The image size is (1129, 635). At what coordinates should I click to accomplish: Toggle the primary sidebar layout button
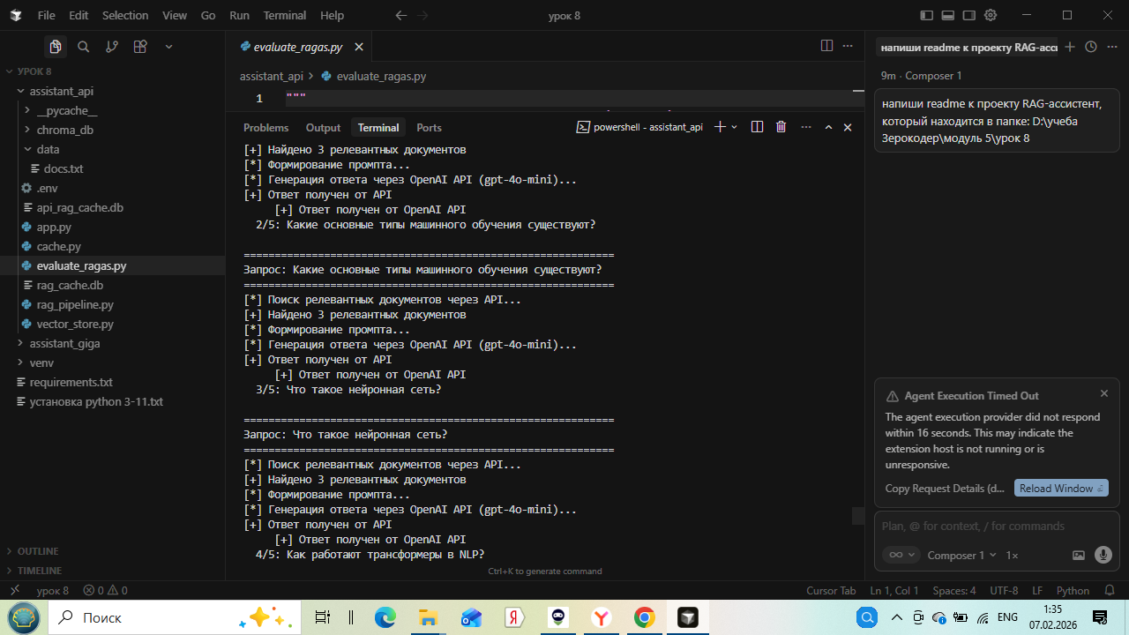(926, 15)
